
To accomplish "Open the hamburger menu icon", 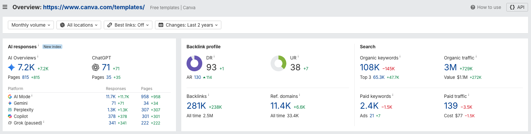I will pos(5,7).
